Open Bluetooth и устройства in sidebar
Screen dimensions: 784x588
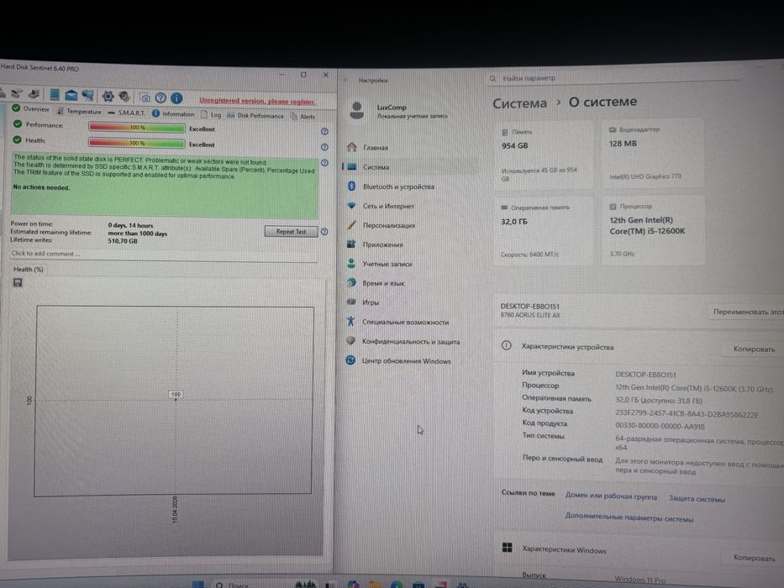410,186
